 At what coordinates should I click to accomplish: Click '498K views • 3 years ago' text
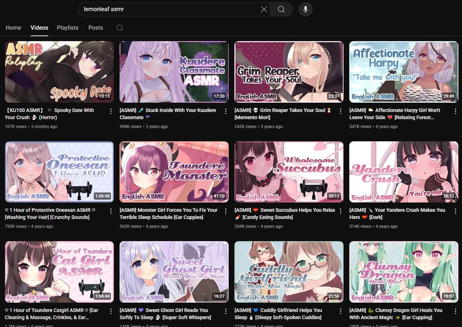click(x=144, y=127)
